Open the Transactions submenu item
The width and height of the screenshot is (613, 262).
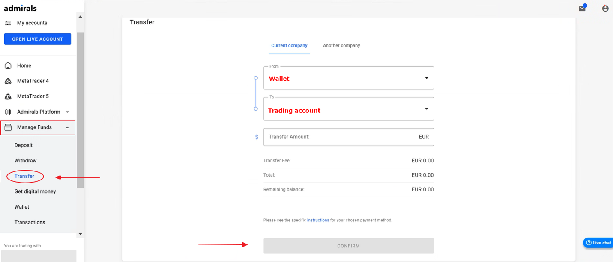30,222
